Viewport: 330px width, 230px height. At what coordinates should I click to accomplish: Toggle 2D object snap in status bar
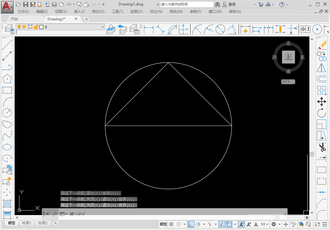click(229, 224)
